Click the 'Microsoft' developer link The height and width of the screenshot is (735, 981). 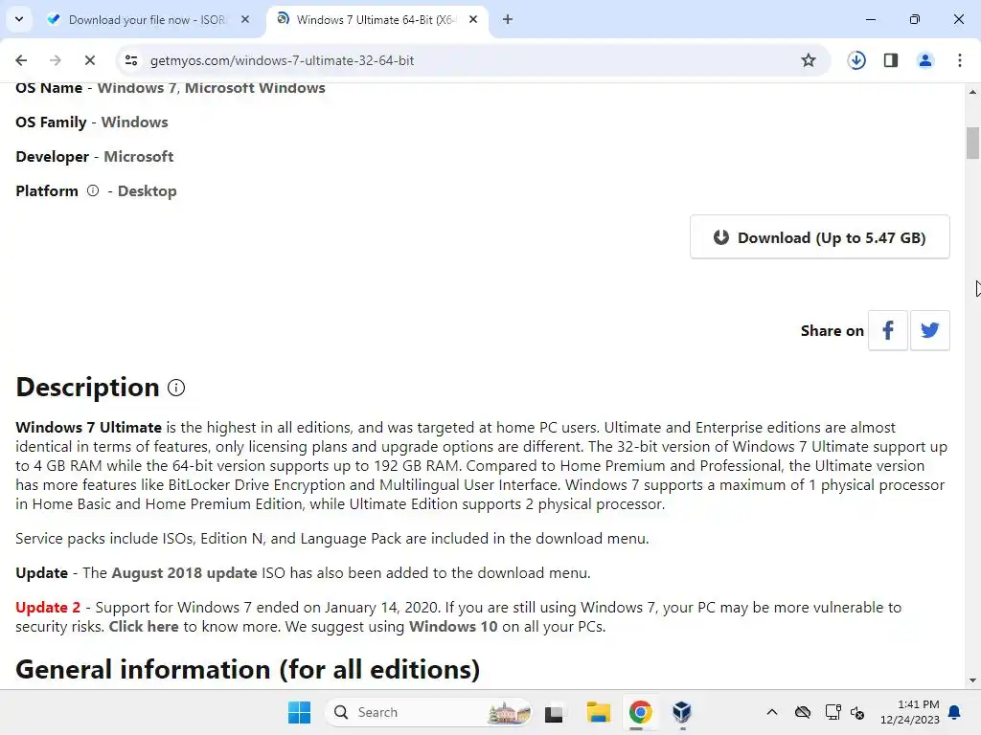[138, 157]
